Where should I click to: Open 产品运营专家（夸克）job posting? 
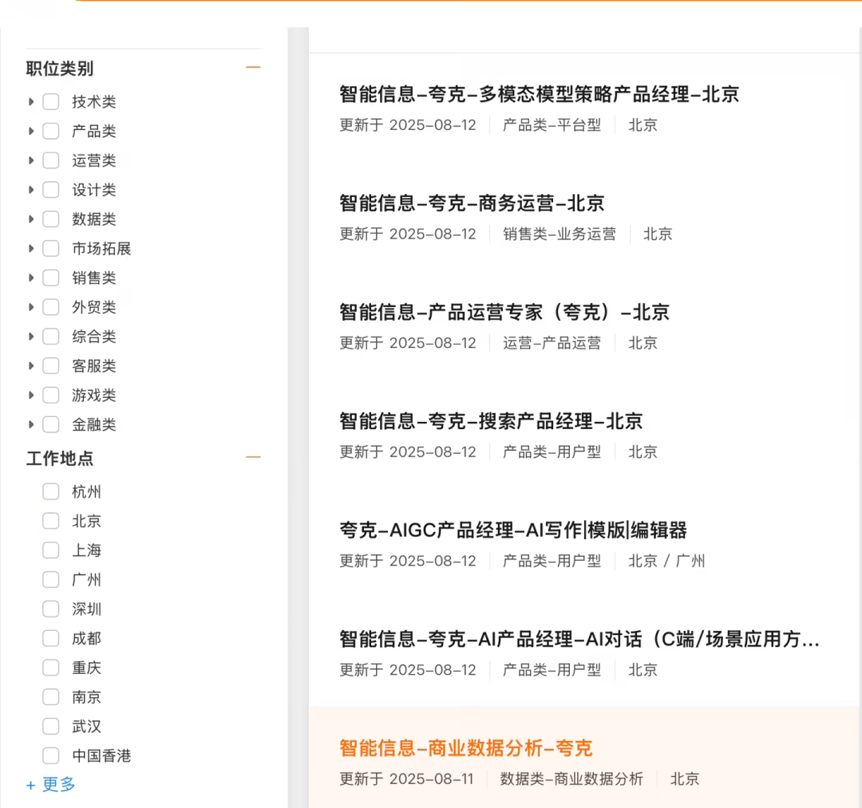tap(504, 312)
